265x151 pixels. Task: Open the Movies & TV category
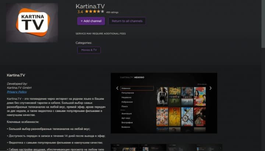89,50
